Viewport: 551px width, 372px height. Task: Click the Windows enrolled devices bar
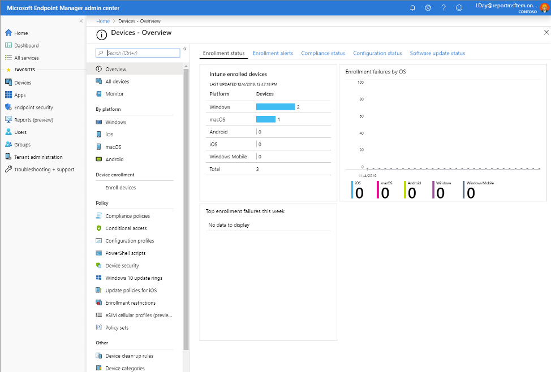pos(275,107)
